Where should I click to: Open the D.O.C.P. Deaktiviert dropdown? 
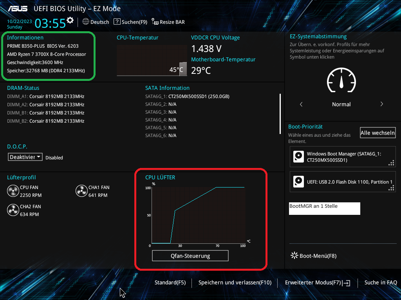tap(25, 157)
